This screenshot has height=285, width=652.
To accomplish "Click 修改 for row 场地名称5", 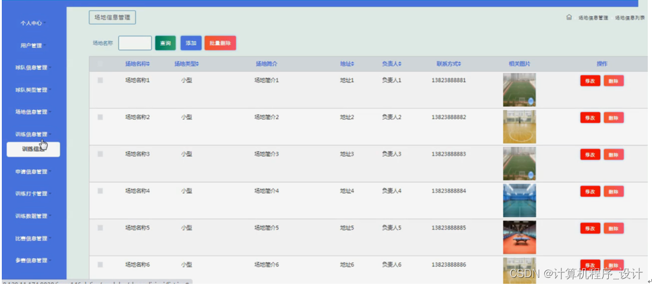I will coord(590,228).
